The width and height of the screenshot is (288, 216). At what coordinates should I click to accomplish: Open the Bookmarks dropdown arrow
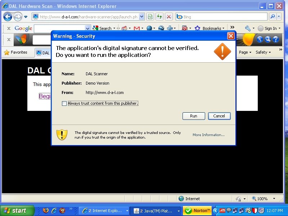point(223,28)
